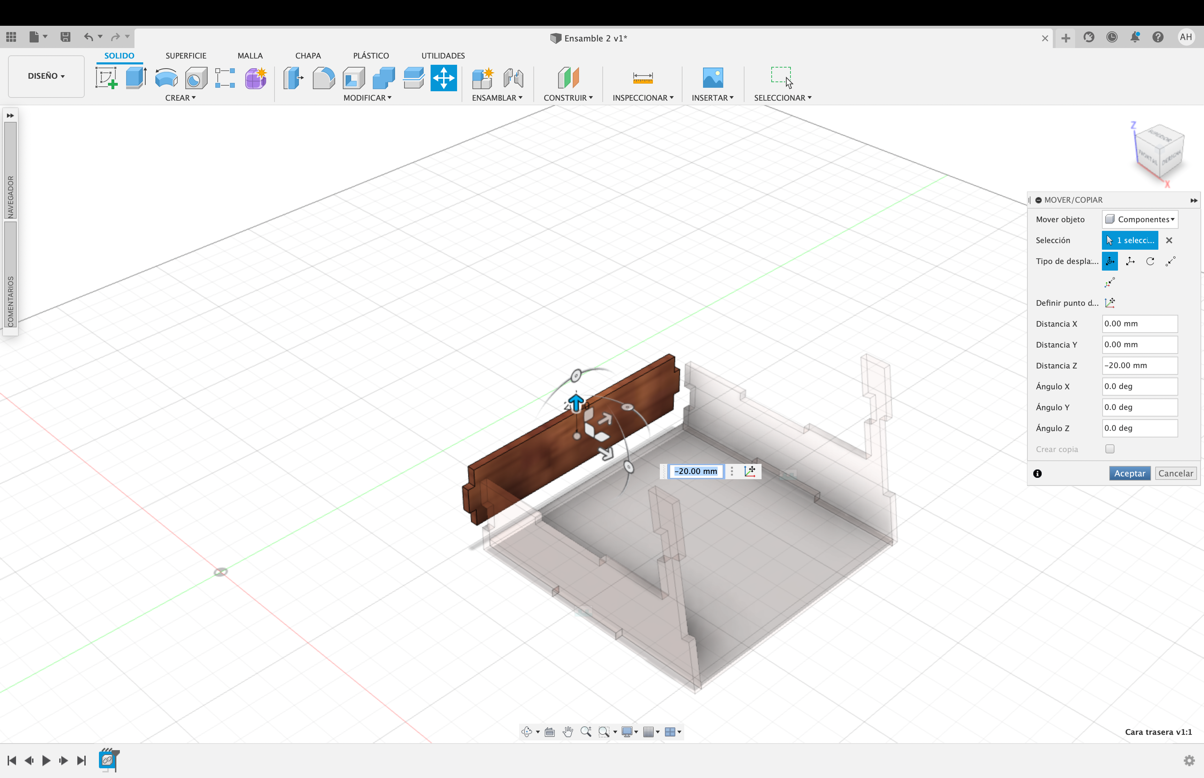This screenshot has width=1204, height=778.
Task: Choose translate displacement type
Action: coord(1130,261)
